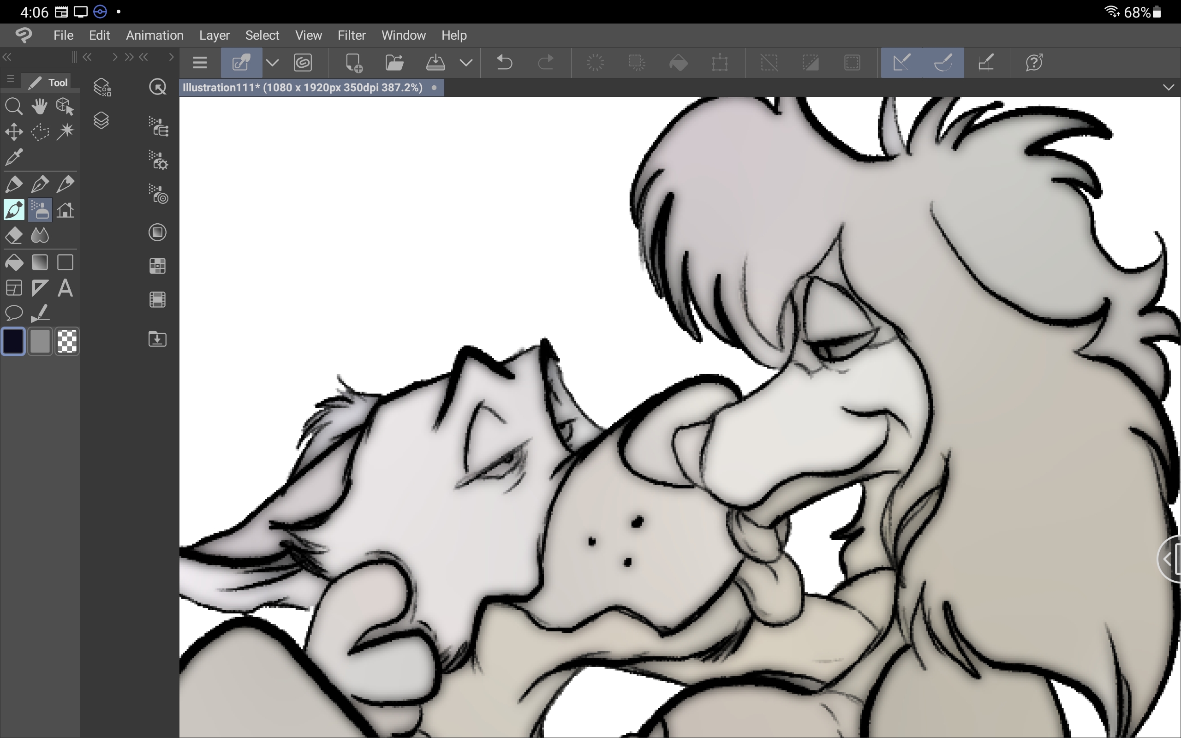Select the Eraser tool

point(14,236)
